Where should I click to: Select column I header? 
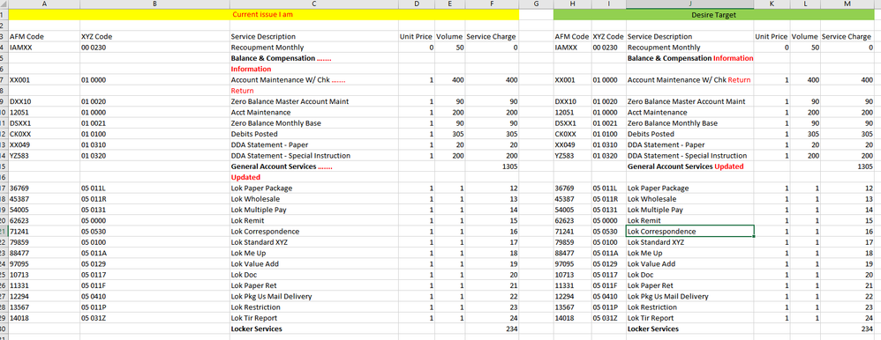[x=608, y=4]
